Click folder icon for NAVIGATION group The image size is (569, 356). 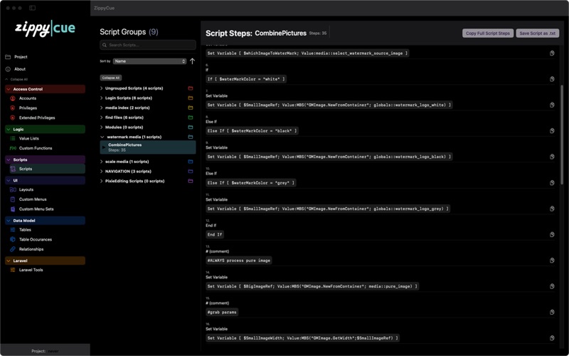tap(191, 172)
